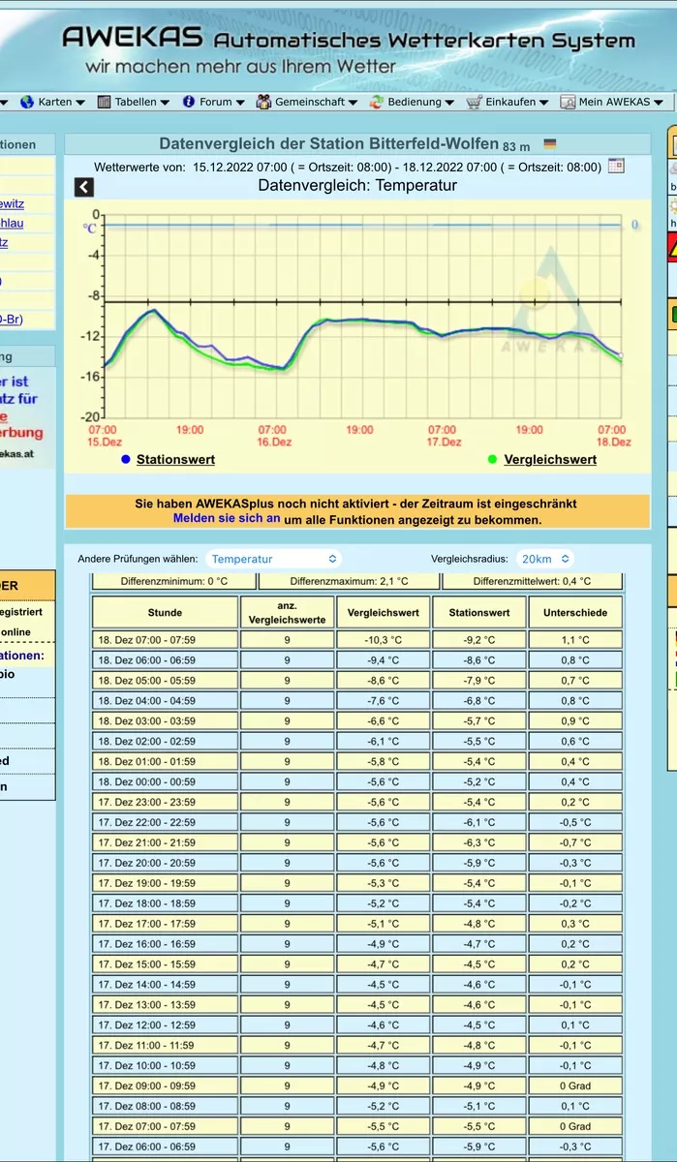Click the 'anz. Vergleichswerte' column header
Screen dimensions: 677x1162
pos(287,612)
